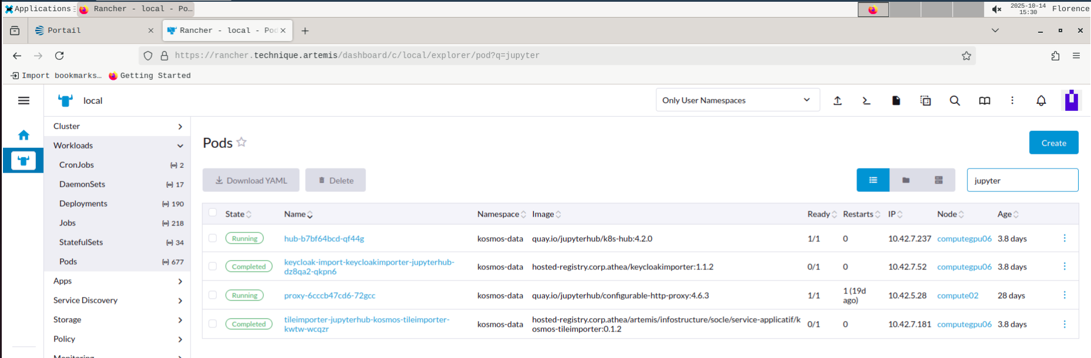Screen dimensions: 1091x358
Task: Click the Copy KubeConfig to clipboard icon
Action: (x=925, y=101)
